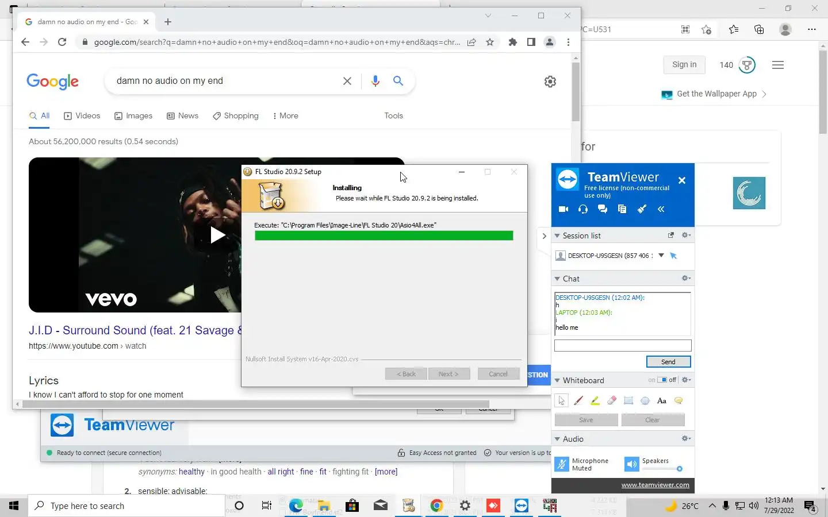Open the Chrome three-dot menu
The image size is (828, 517).
568,42
